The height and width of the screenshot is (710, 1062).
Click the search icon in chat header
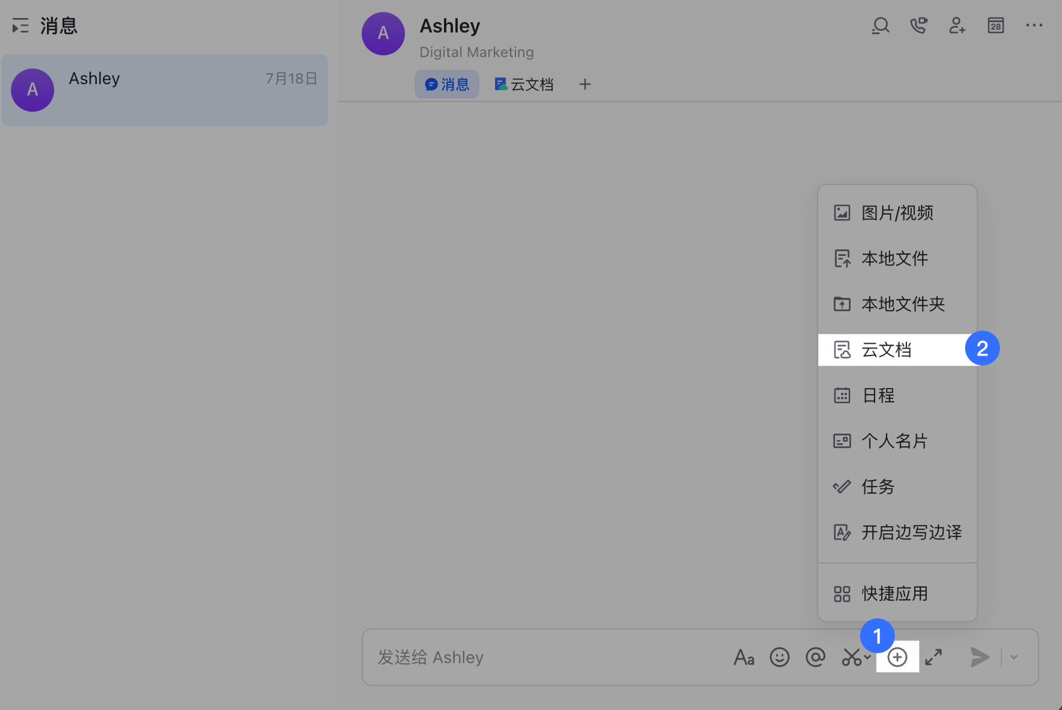(x=880, y=26)
